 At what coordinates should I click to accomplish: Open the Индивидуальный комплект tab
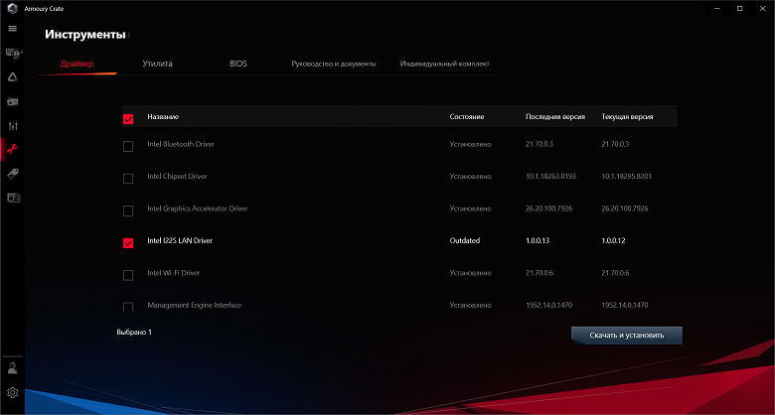pos(445,64)
